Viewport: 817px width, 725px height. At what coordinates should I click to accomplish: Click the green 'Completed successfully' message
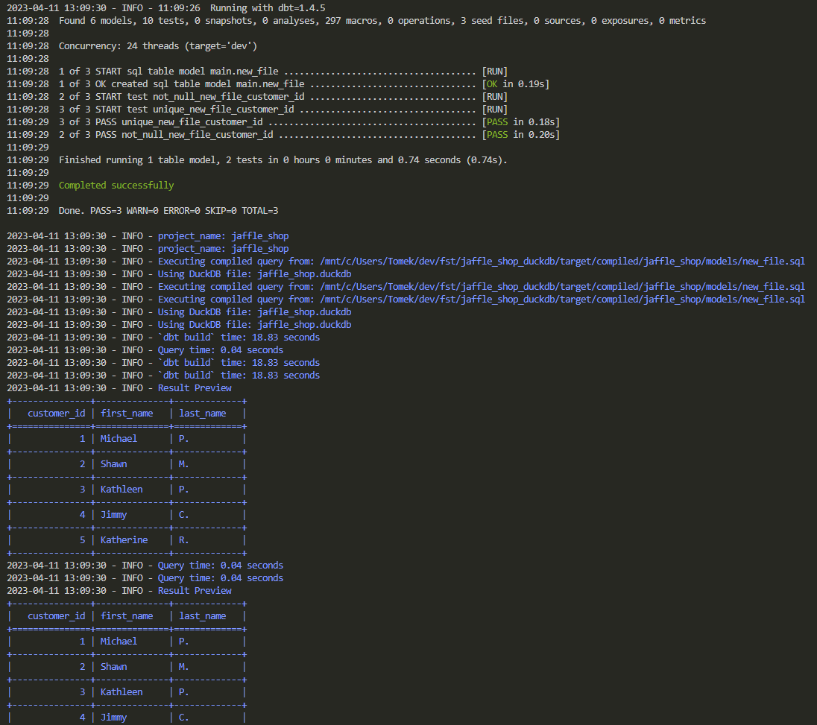point(116,186)
